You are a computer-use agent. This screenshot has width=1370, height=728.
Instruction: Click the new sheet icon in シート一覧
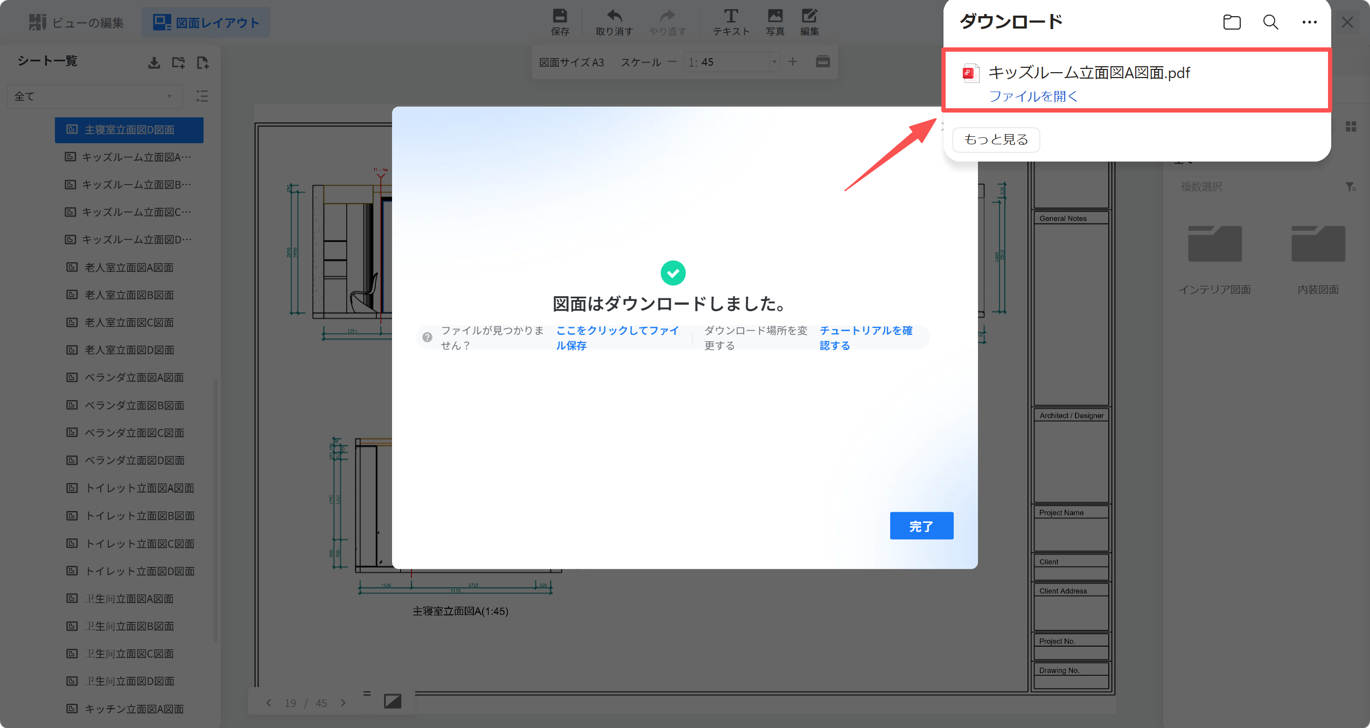click(202, 63)
